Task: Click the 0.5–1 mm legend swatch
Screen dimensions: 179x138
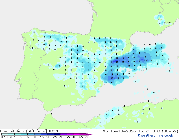Action: pyautogui.click(x=11, y=134)
